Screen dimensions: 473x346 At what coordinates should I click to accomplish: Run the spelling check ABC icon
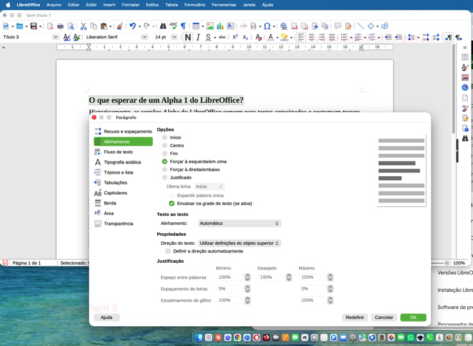point(173,26)
